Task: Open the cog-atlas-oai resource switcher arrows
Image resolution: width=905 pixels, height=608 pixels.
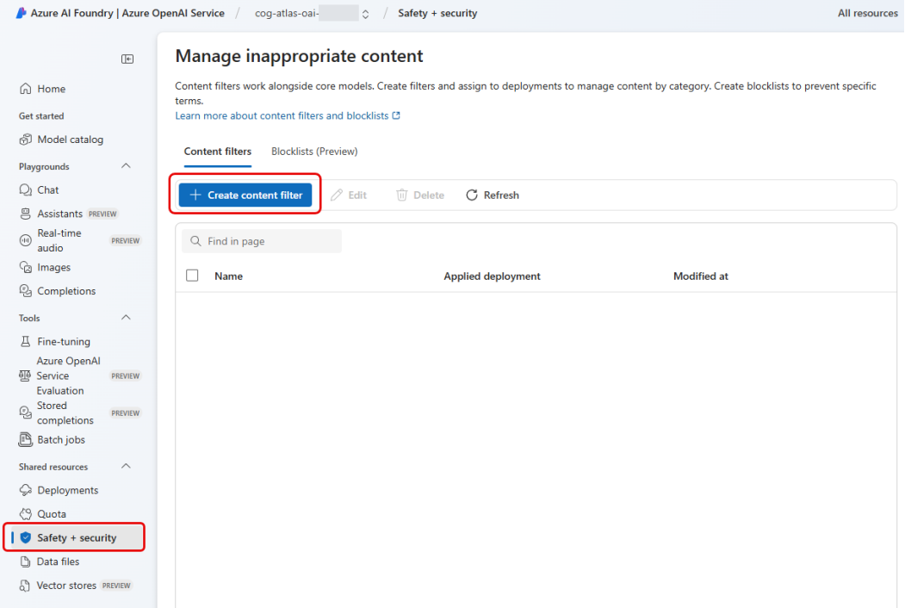Action: [365, 13]
